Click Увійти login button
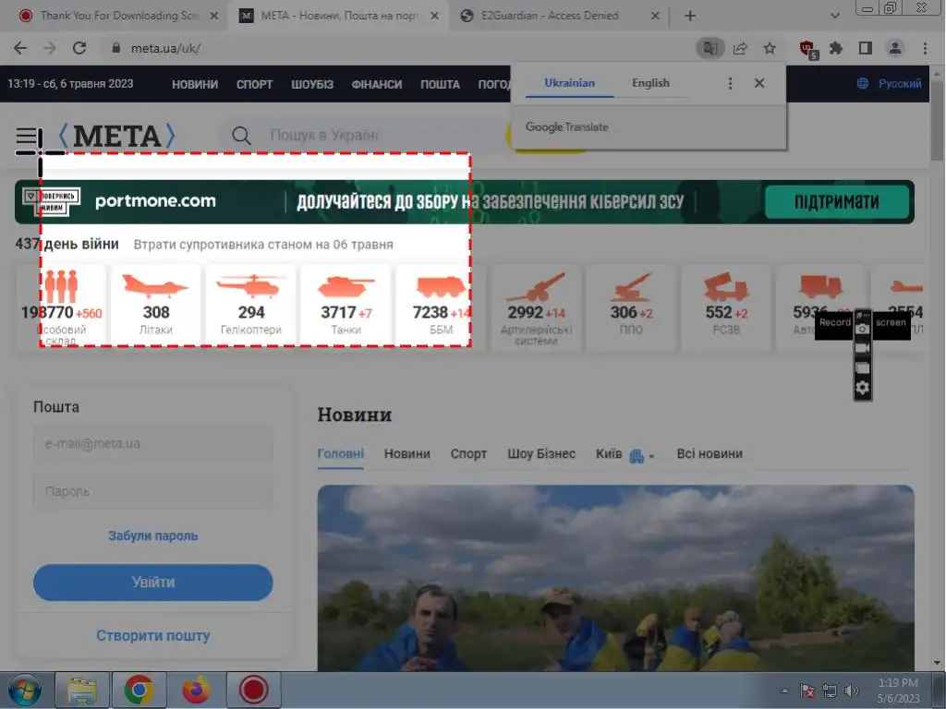The image size is (946, 709). coord(153,583)
